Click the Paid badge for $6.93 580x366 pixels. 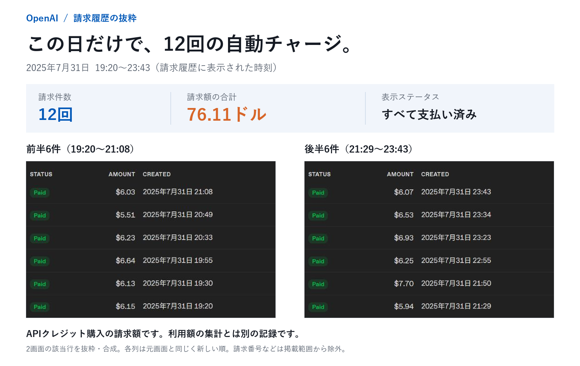click(x=318, y=238)
